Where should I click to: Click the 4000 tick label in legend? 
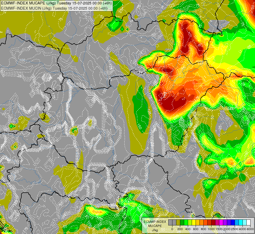242,229
